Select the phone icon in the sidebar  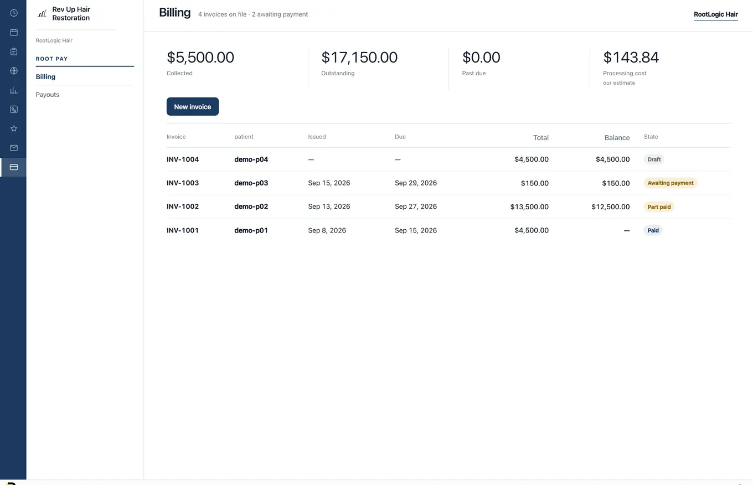[x=14, y=110]
